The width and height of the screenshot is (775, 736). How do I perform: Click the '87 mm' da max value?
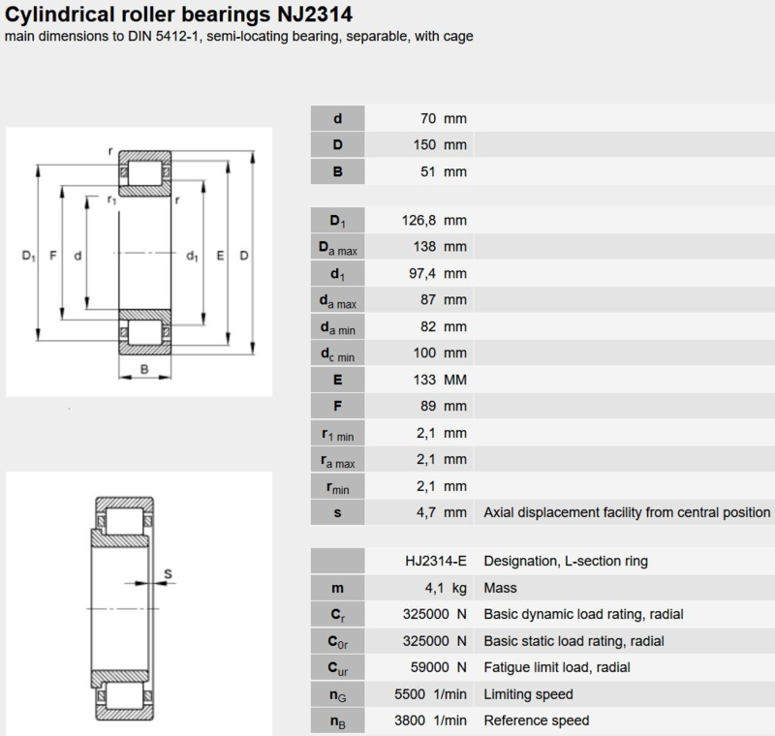click(x=443, y=300)
